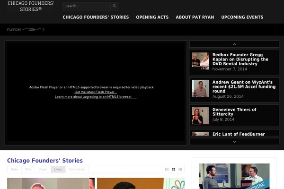Click Gregg Kaplan video thumbnail

click(x=200, y=61)
